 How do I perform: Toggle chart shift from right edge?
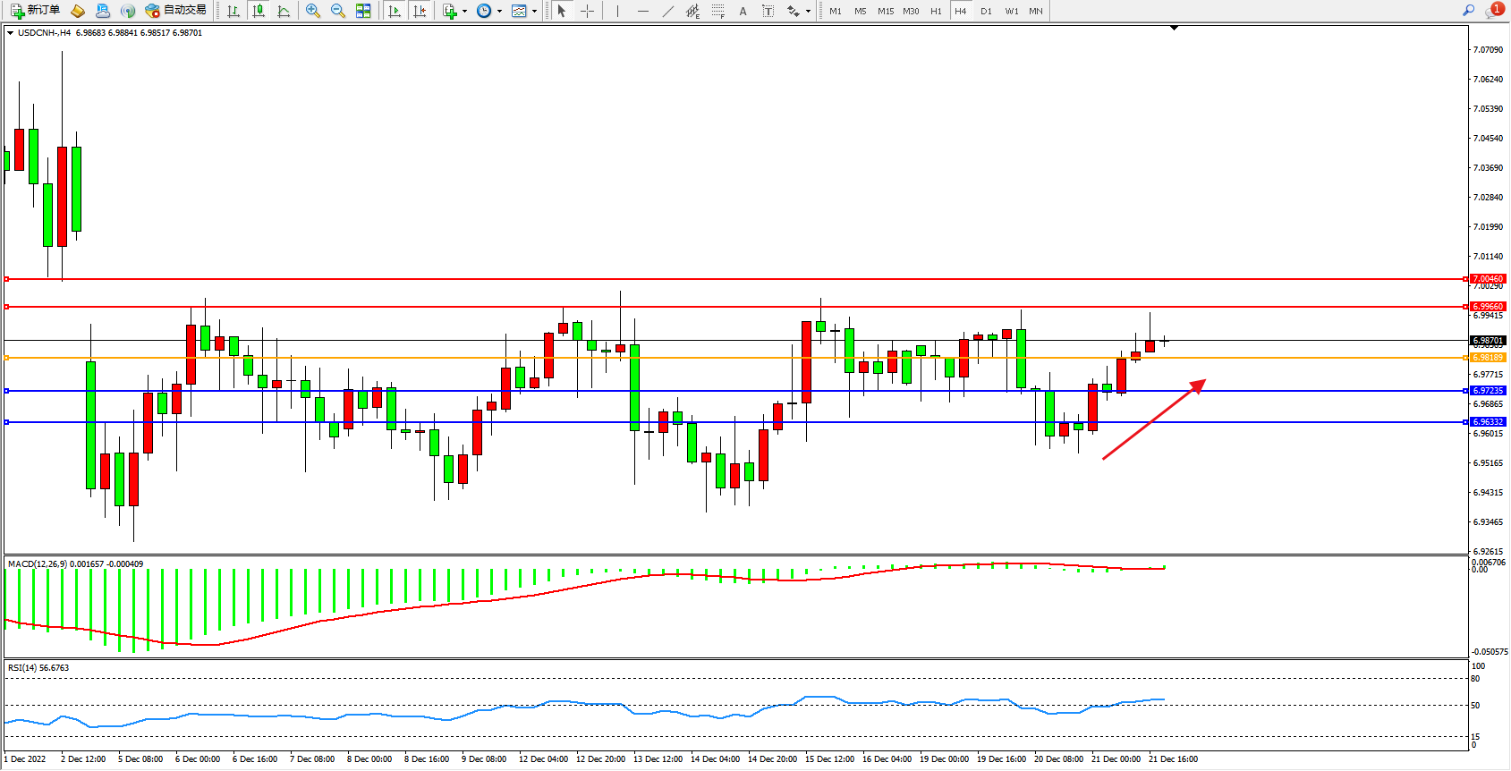[x=420, y=11]
